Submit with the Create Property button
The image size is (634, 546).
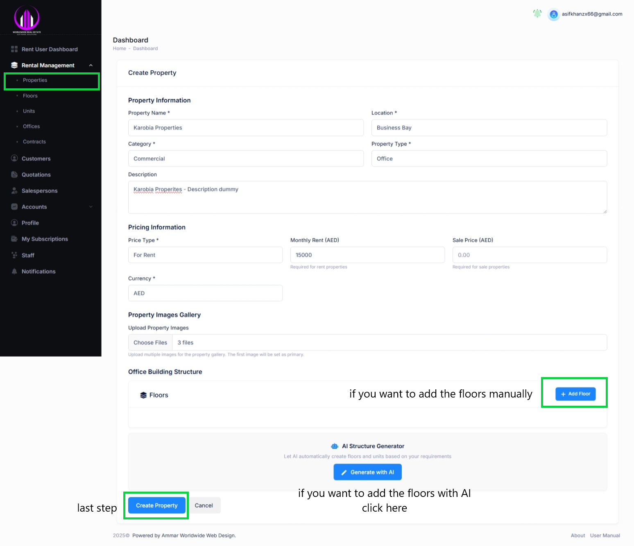pyautogui.click(x=156, y=506)
